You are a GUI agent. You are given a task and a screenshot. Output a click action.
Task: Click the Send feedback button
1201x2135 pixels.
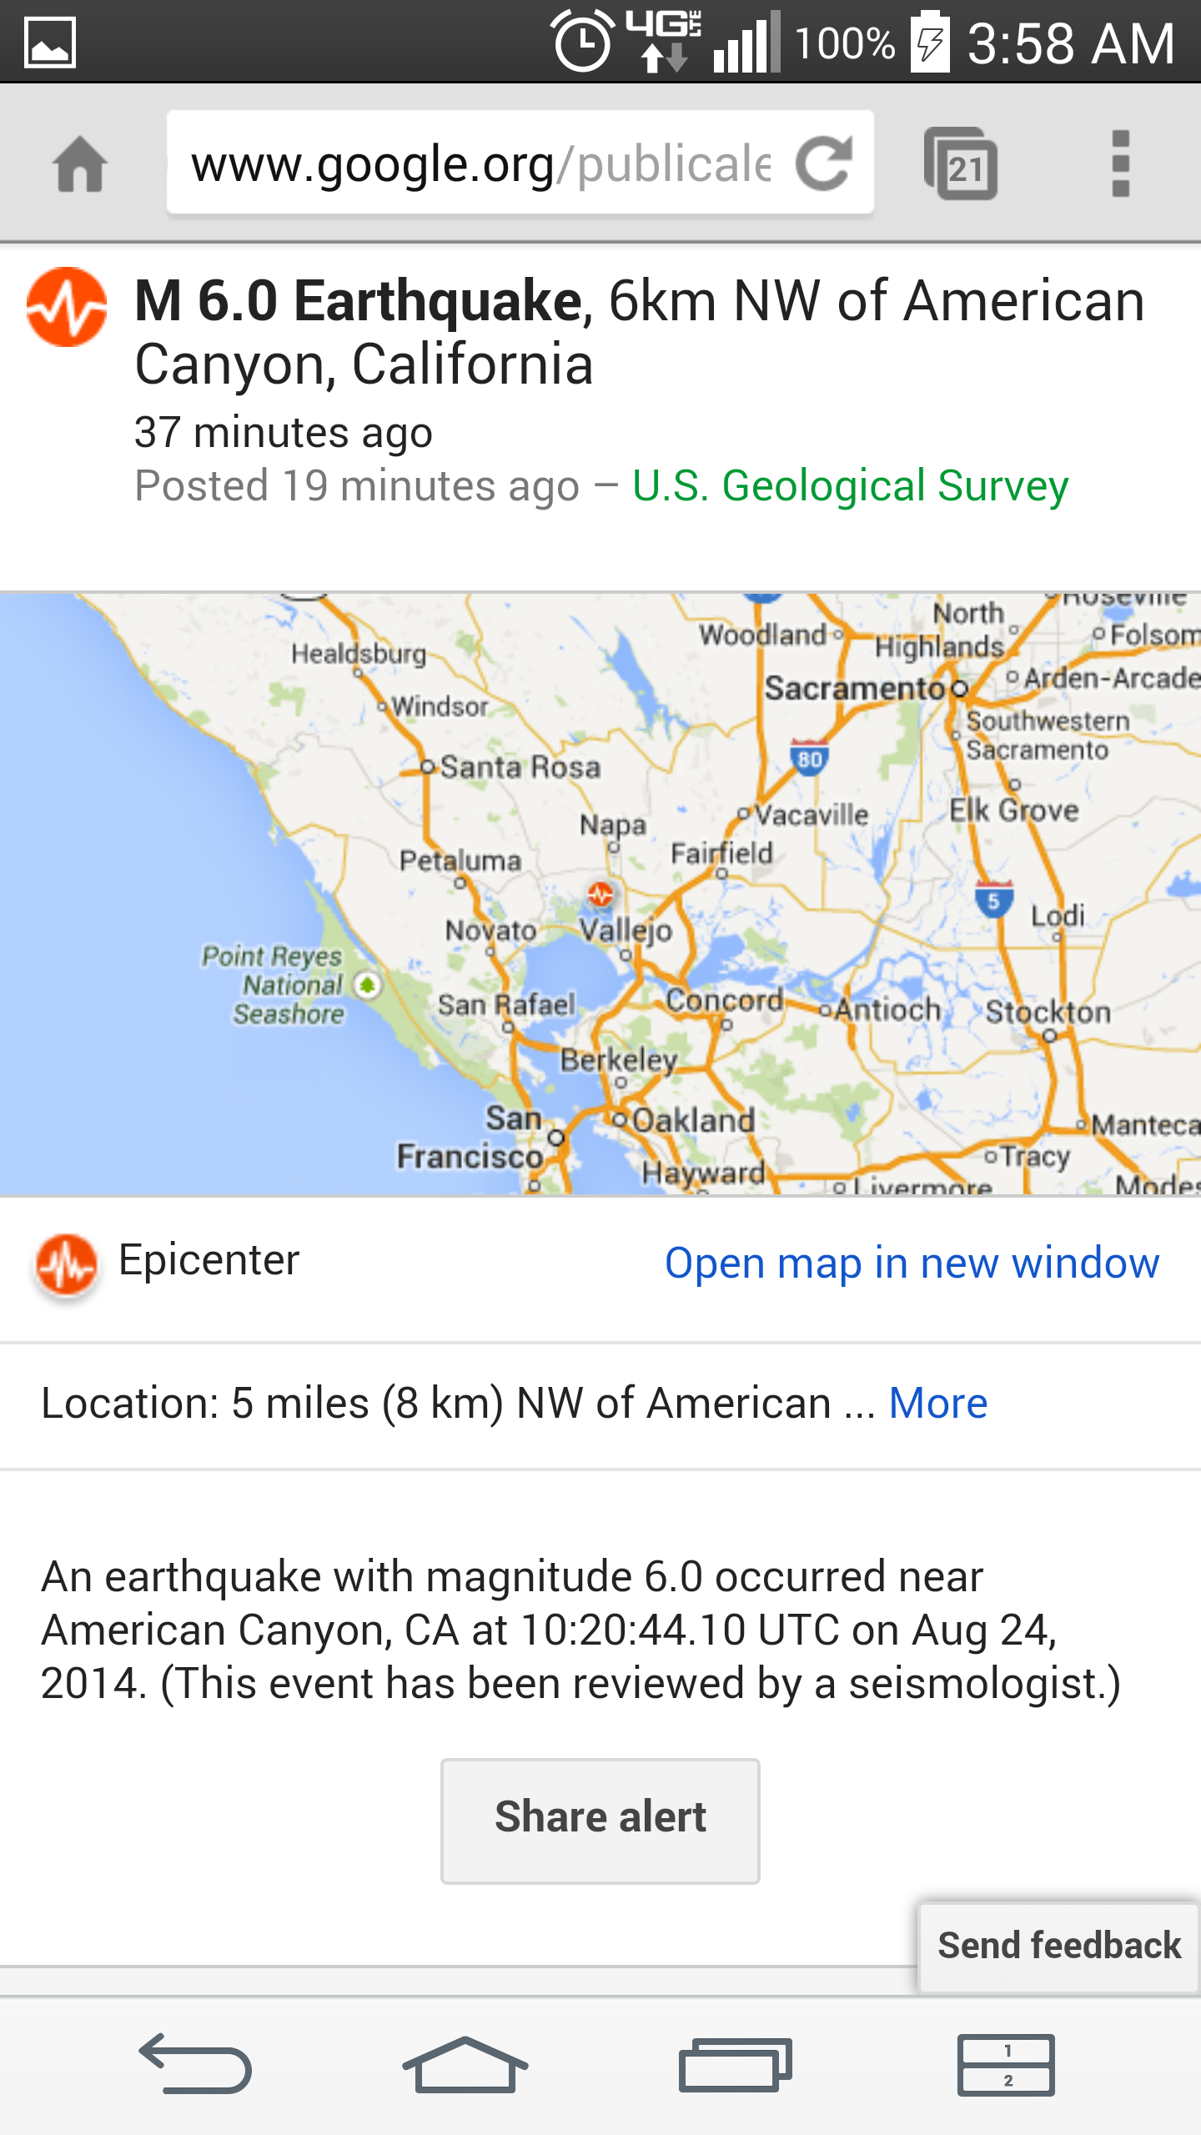pyautogui.click(x=1058, y=1946)
